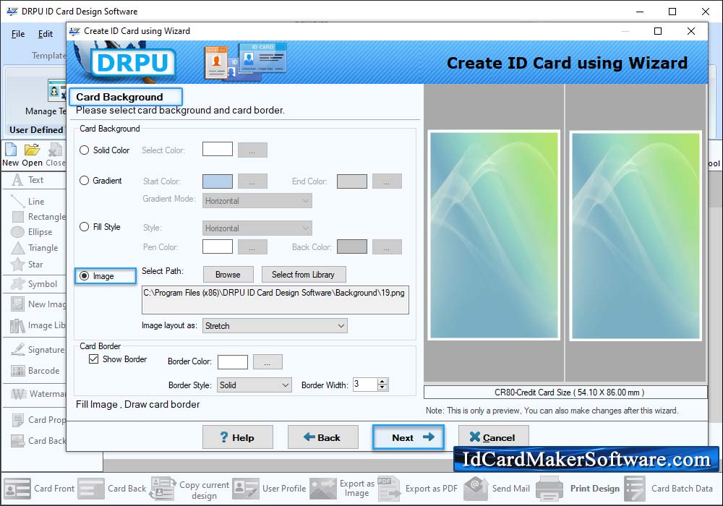The image size is (723, 506).
Task: Copy current design to other side
Action: pos(190,489)
